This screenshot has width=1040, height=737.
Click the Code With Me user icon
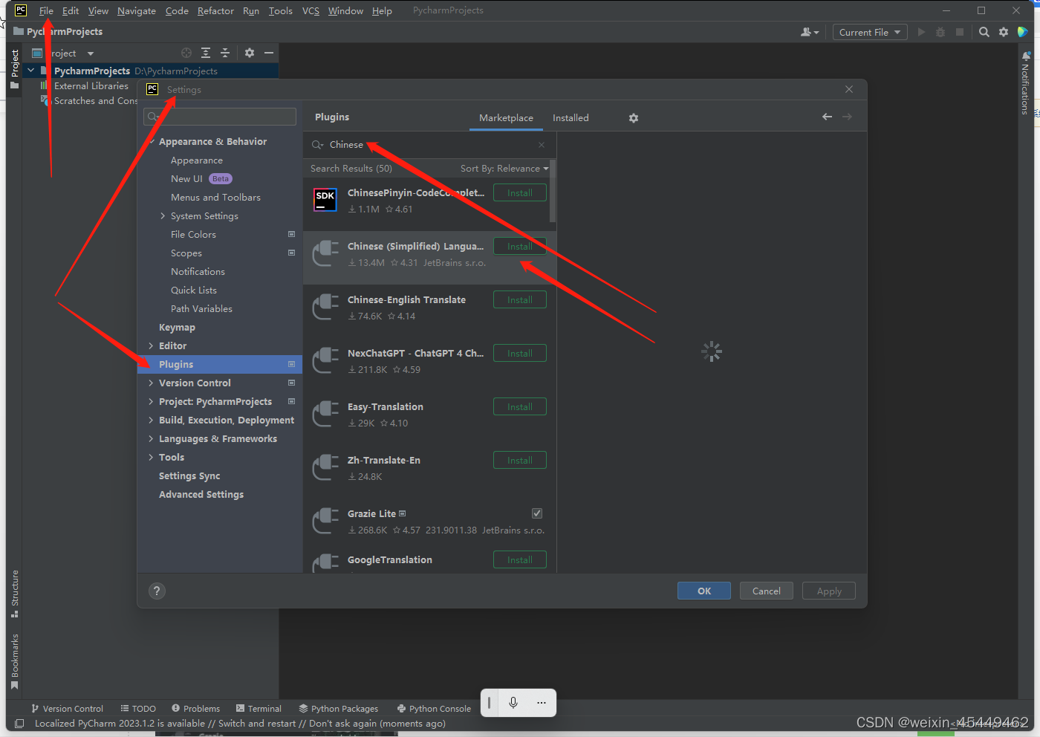pyautogui.click(x=810, y=32)
